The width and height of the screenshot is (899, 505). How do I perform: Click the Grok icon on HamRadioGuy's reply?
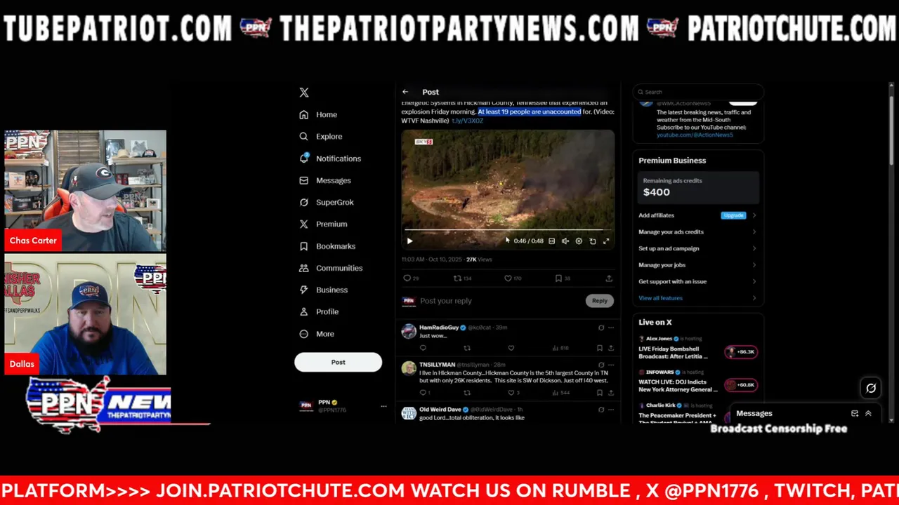tap(601, 328)
